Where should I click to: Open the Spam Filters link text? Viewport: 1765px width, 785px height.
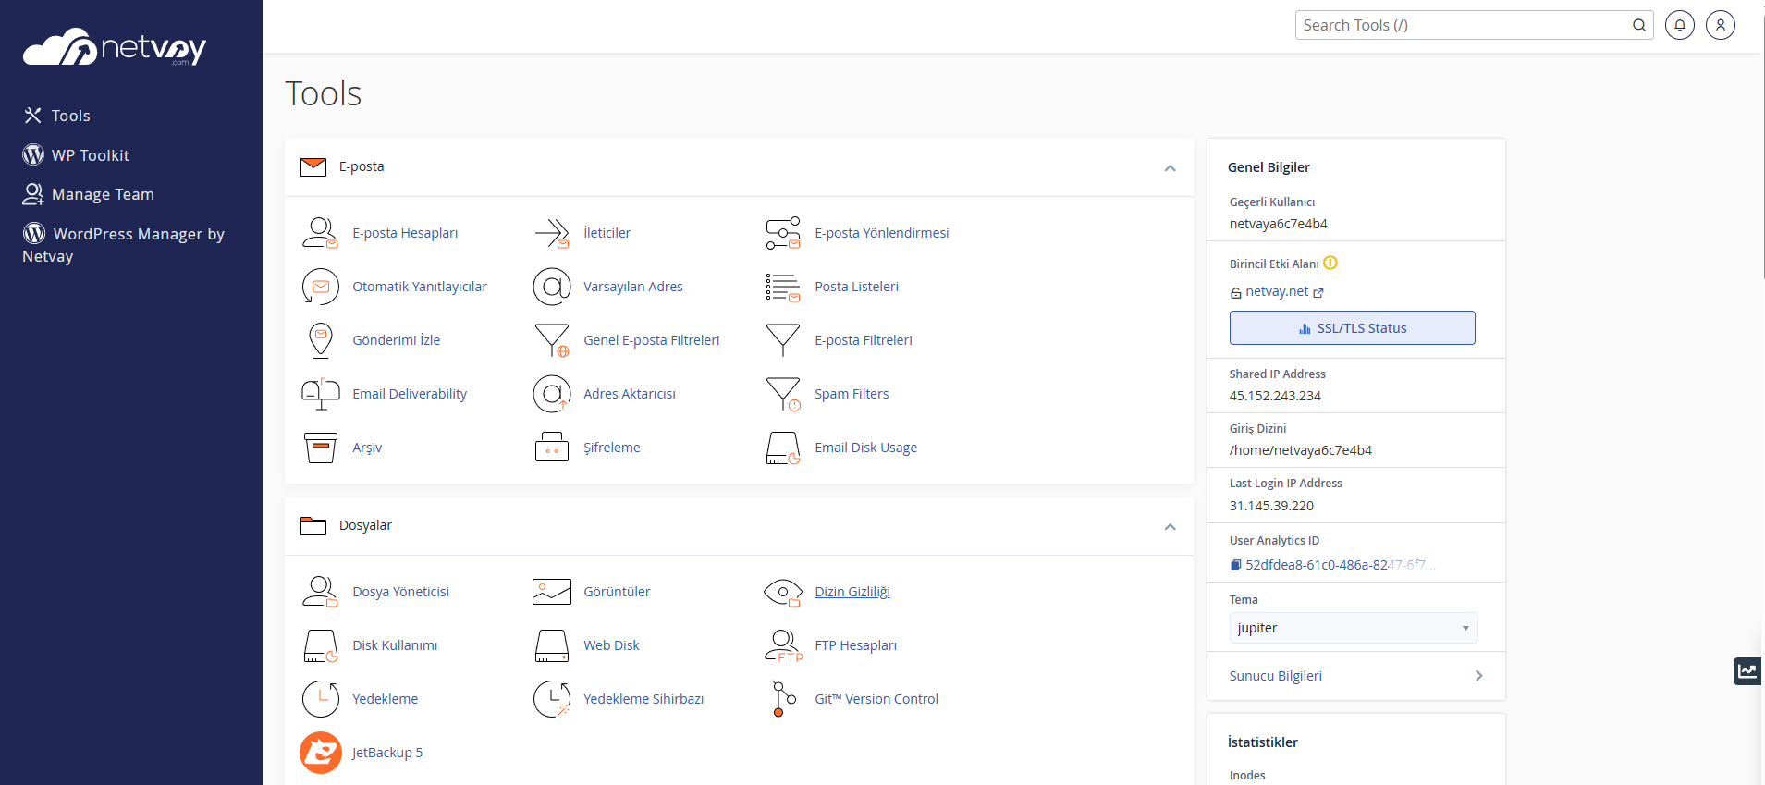[x=852, y=394]
